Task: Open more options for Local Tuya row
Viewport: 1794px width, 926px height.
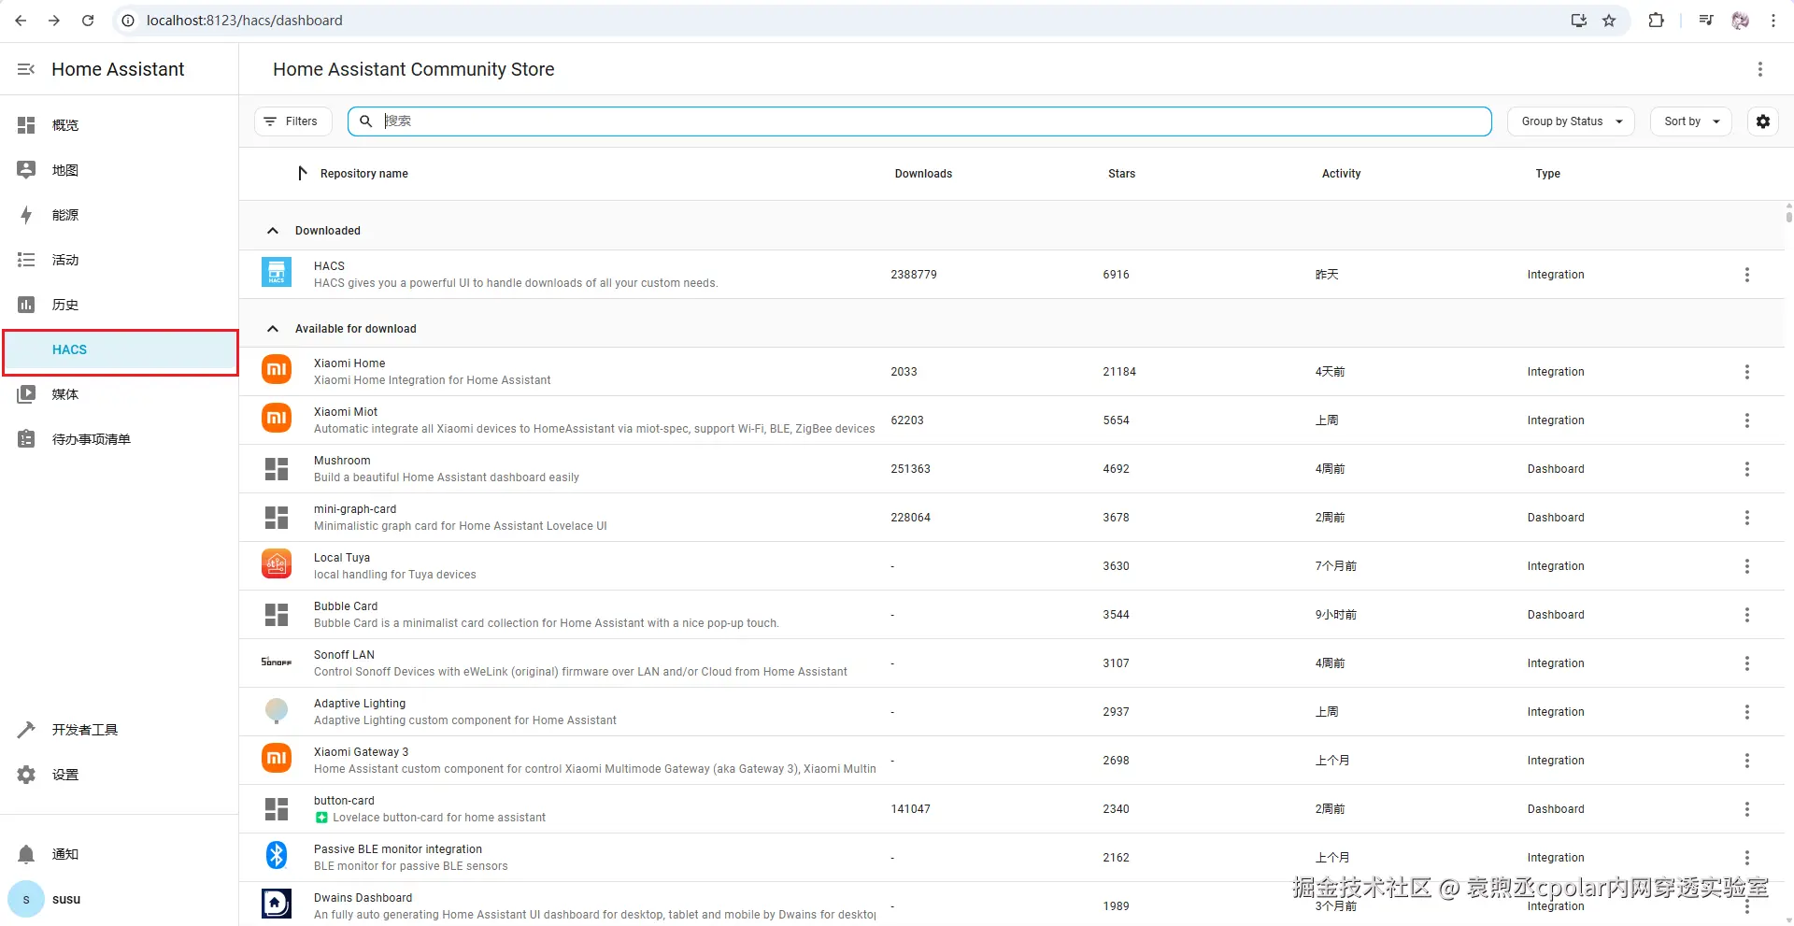Action: pyautogui.click(x=1747, y=566)
